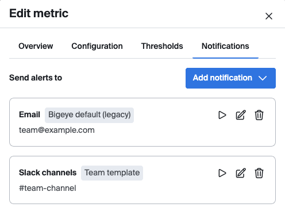
Task: Select the Notifications tab
Action: pyautogui.click(x=225, y=46)
